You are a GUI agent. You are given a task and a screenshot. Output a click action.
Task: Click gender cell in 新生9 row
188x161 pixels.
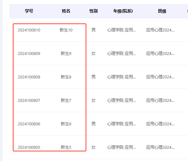(93, 53)
